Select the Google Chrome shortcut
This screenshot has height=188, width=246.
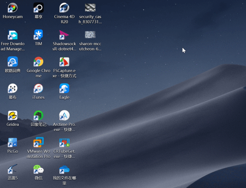coord(38,61)
